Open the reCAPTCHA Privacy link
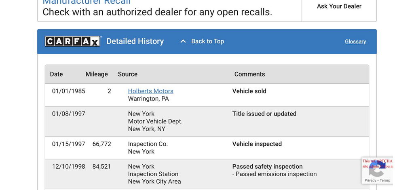 pos(370,180)
